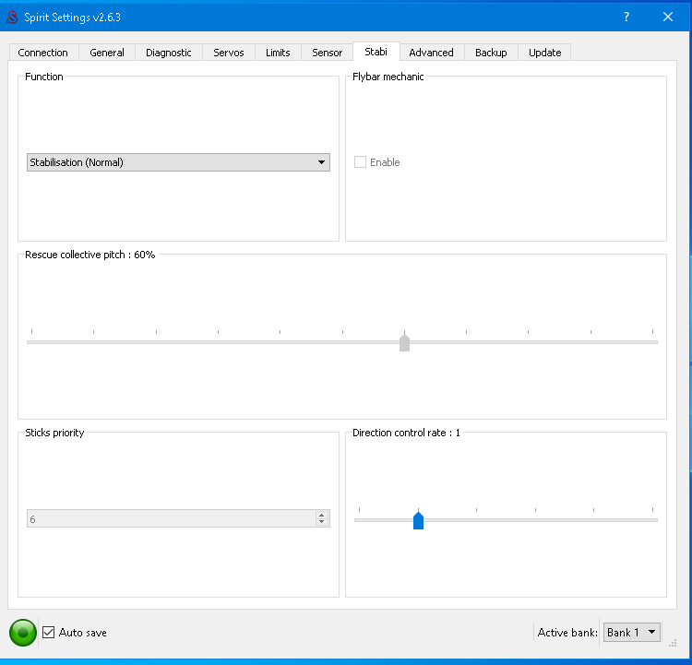
Task: Click the Spirit Settings logo icon
Action: 12,17
